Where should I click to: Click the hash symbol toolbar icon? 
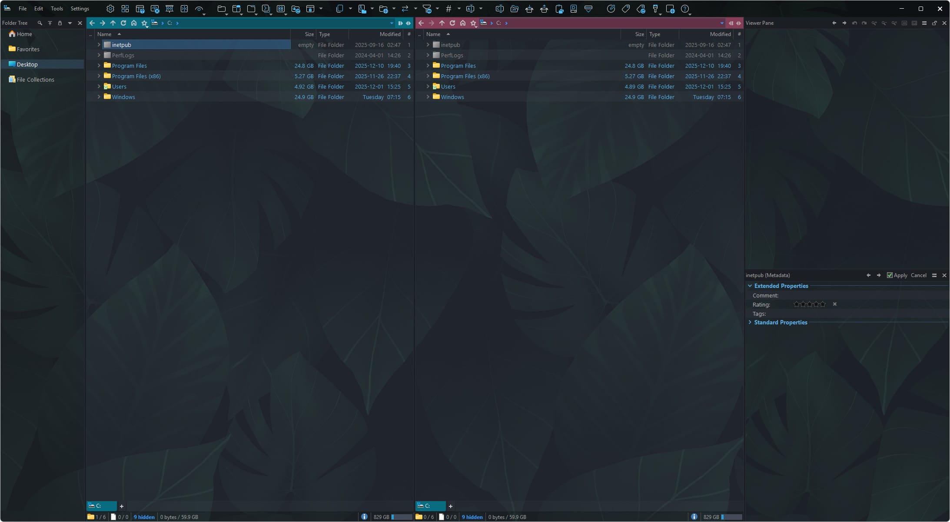(448, 9)
